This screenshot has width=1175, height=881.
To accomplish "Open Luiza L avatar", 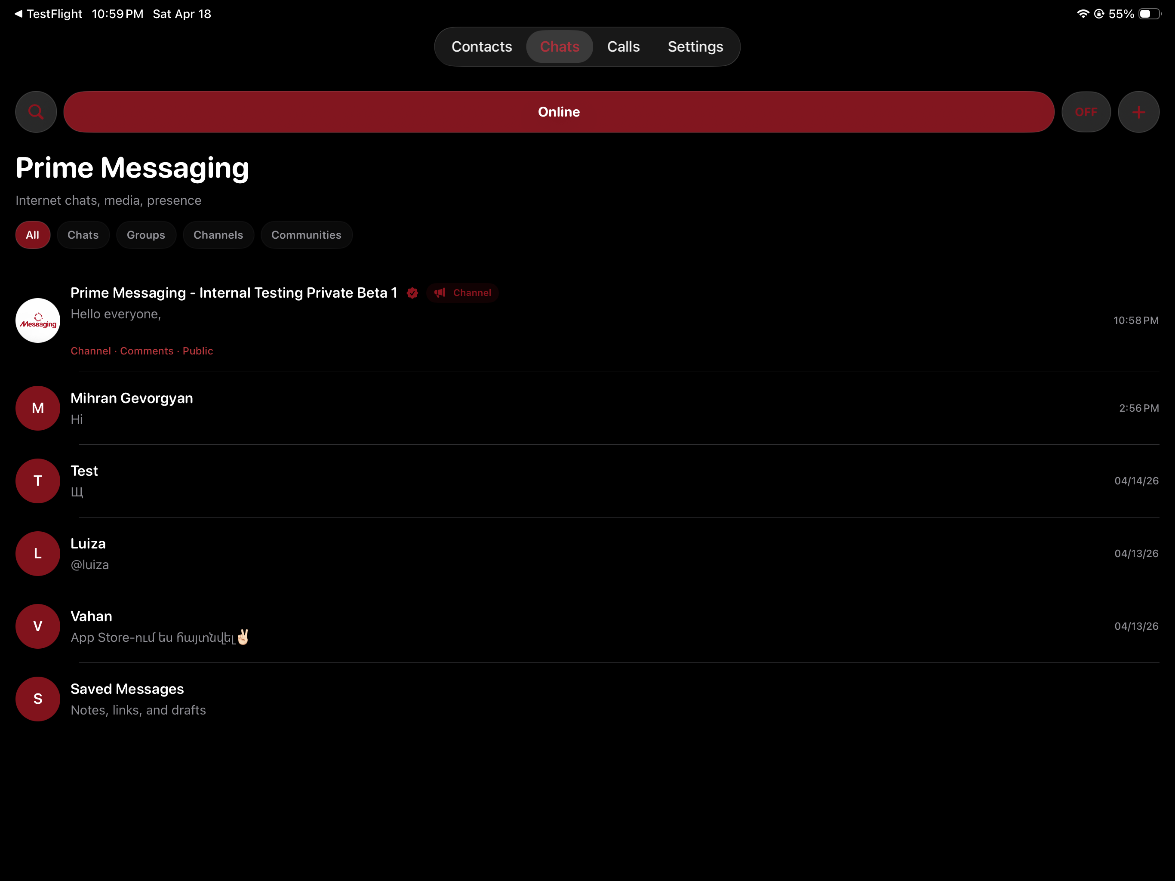I will (x=38, y=554).
